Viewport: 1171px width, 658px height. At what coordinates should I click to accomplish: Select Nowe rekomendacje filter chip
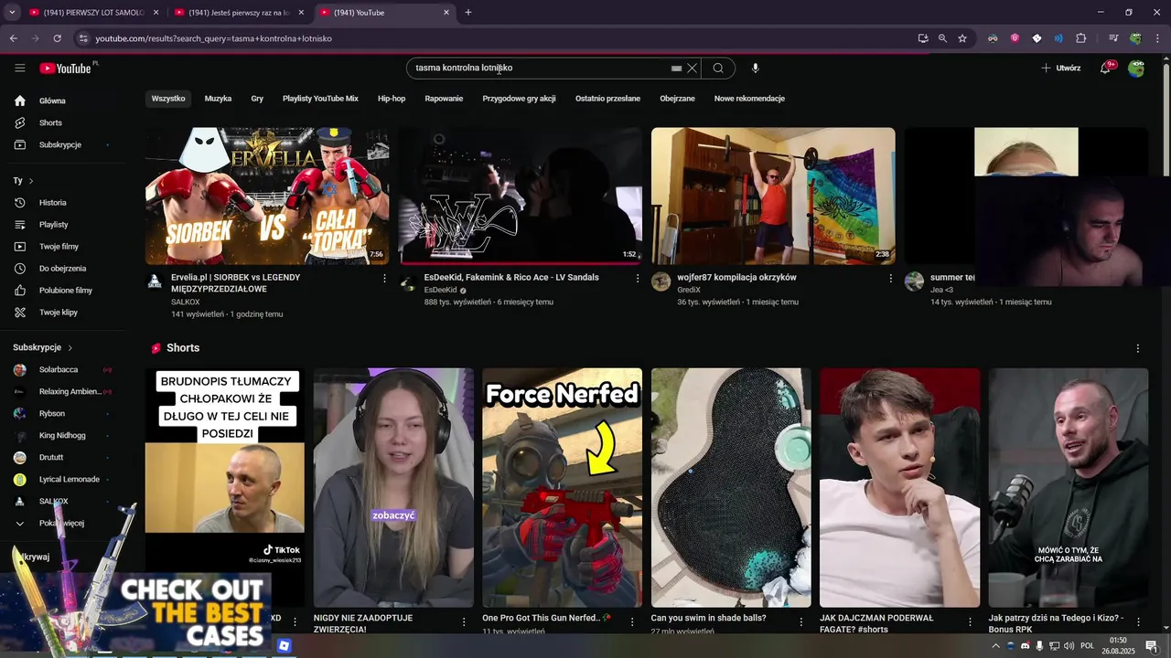click(749, 99)
